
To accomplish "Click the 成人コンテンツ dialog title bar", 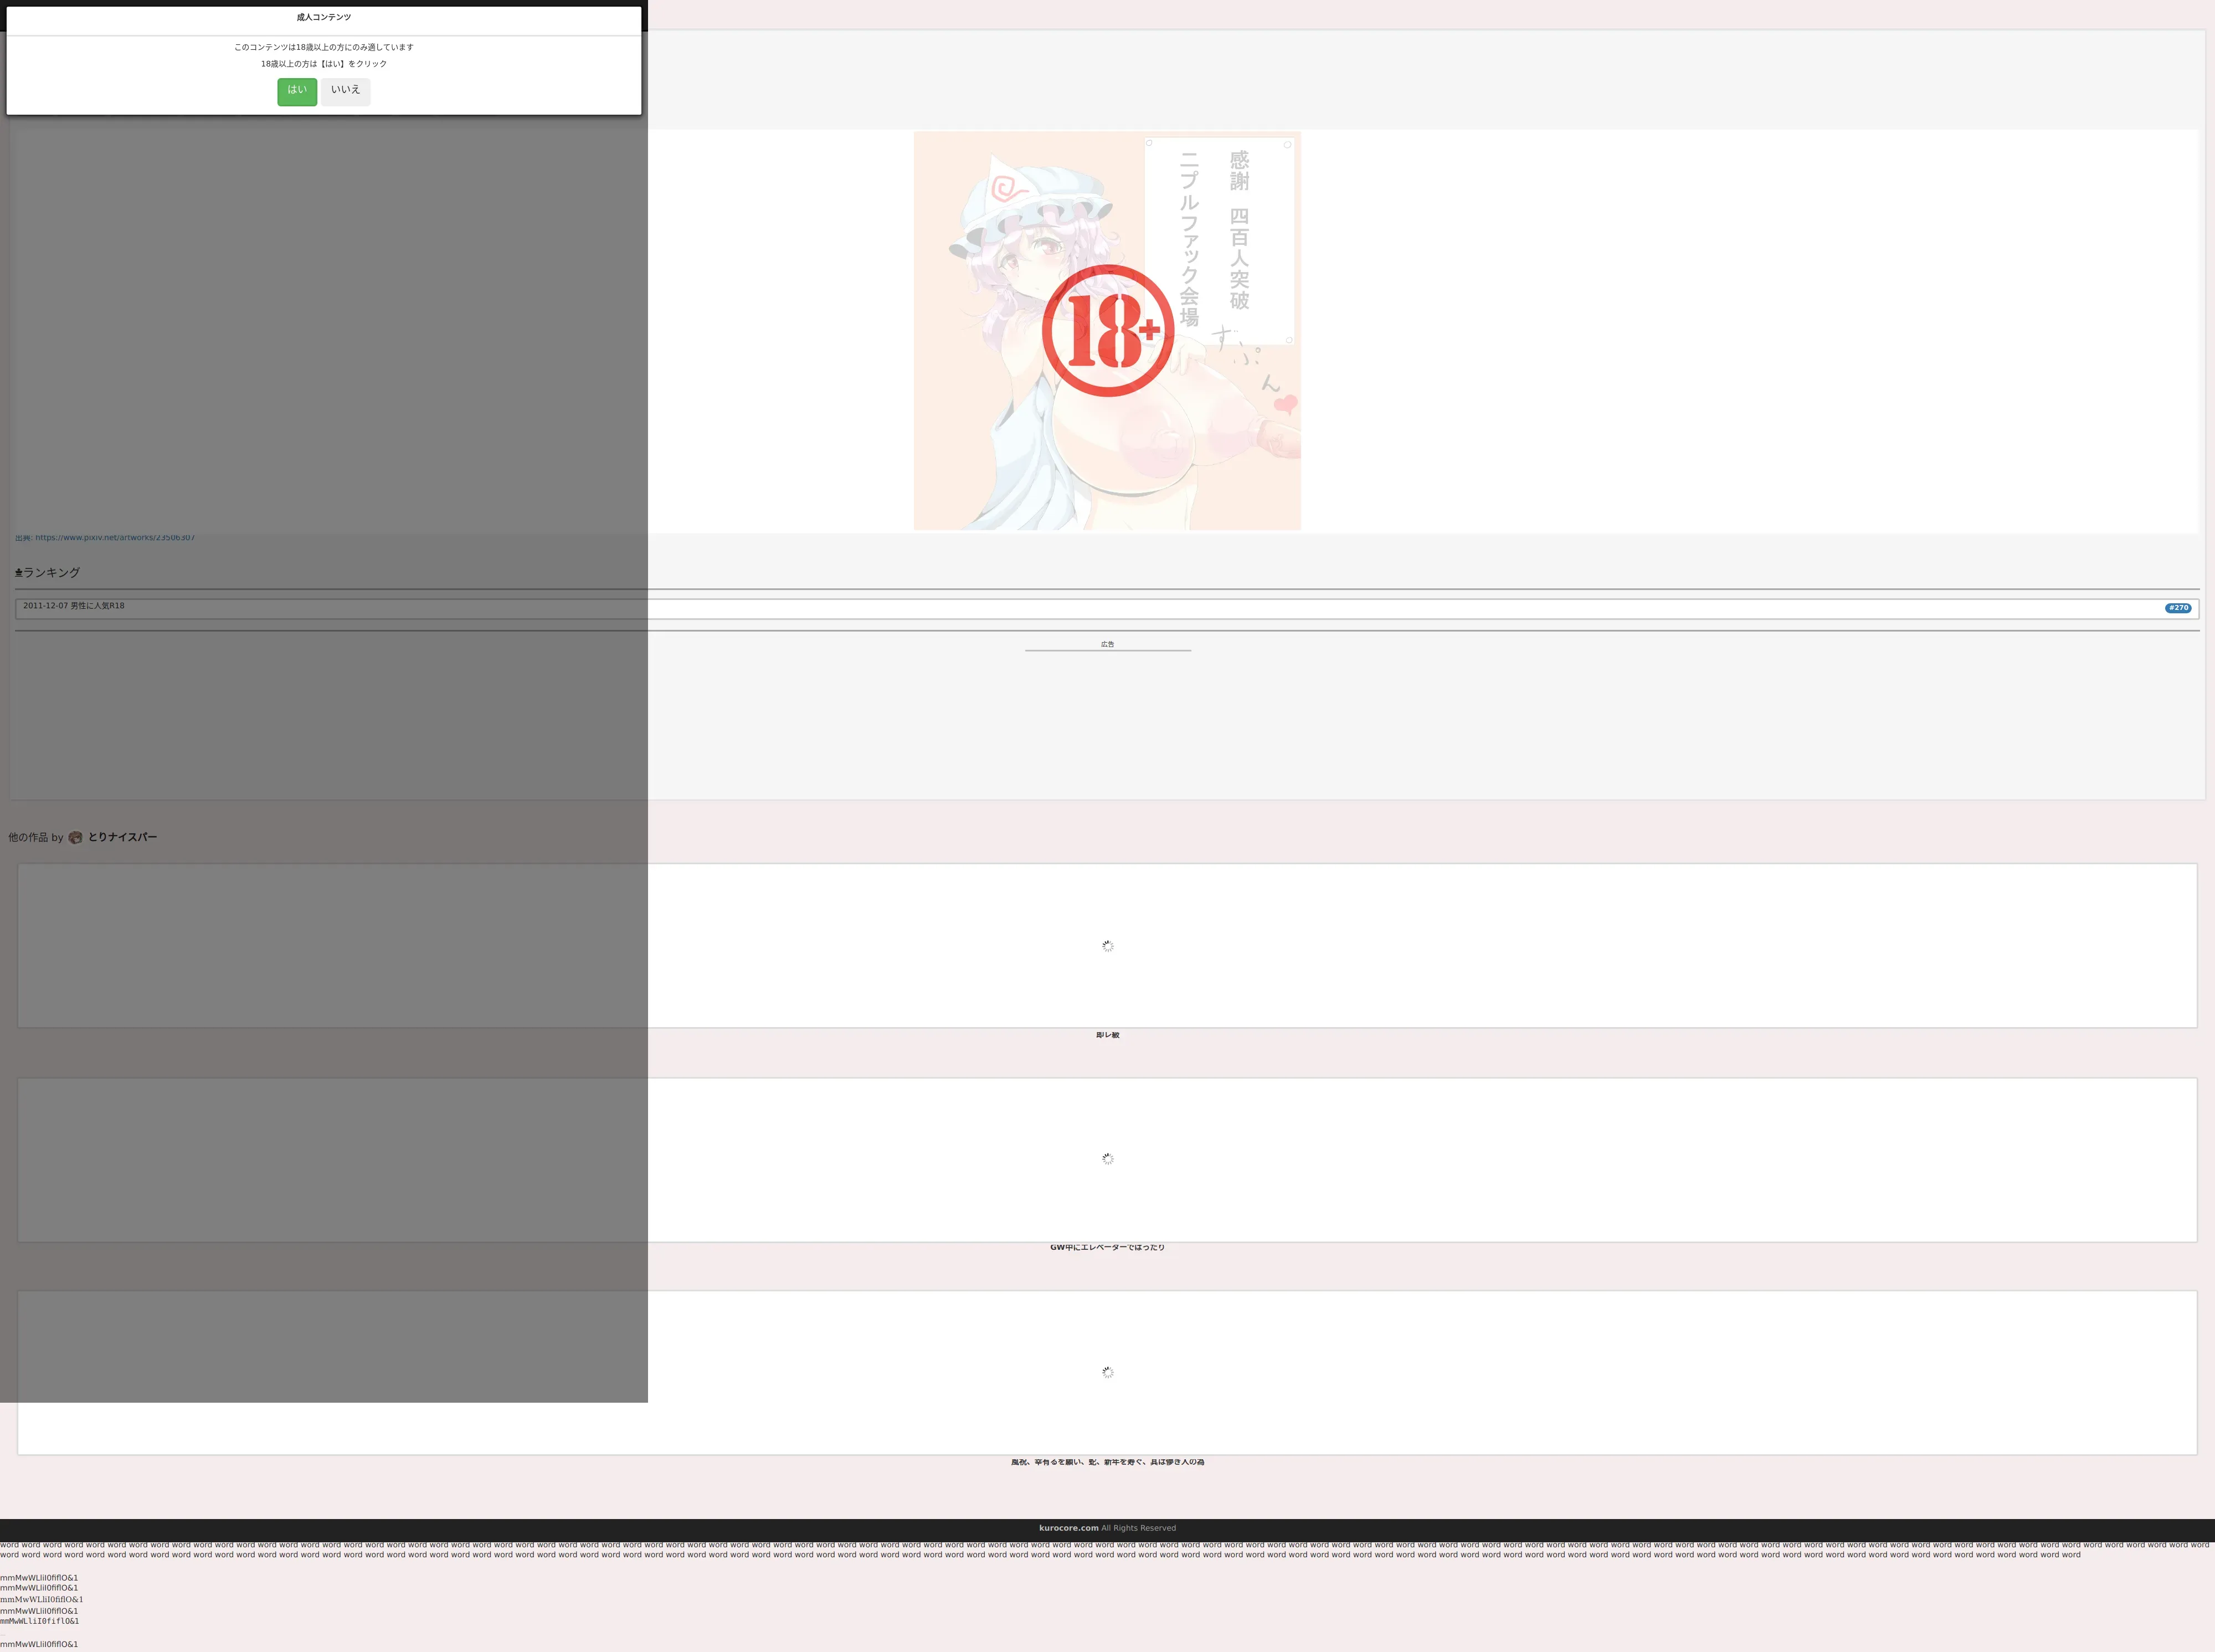I will 324,18.
